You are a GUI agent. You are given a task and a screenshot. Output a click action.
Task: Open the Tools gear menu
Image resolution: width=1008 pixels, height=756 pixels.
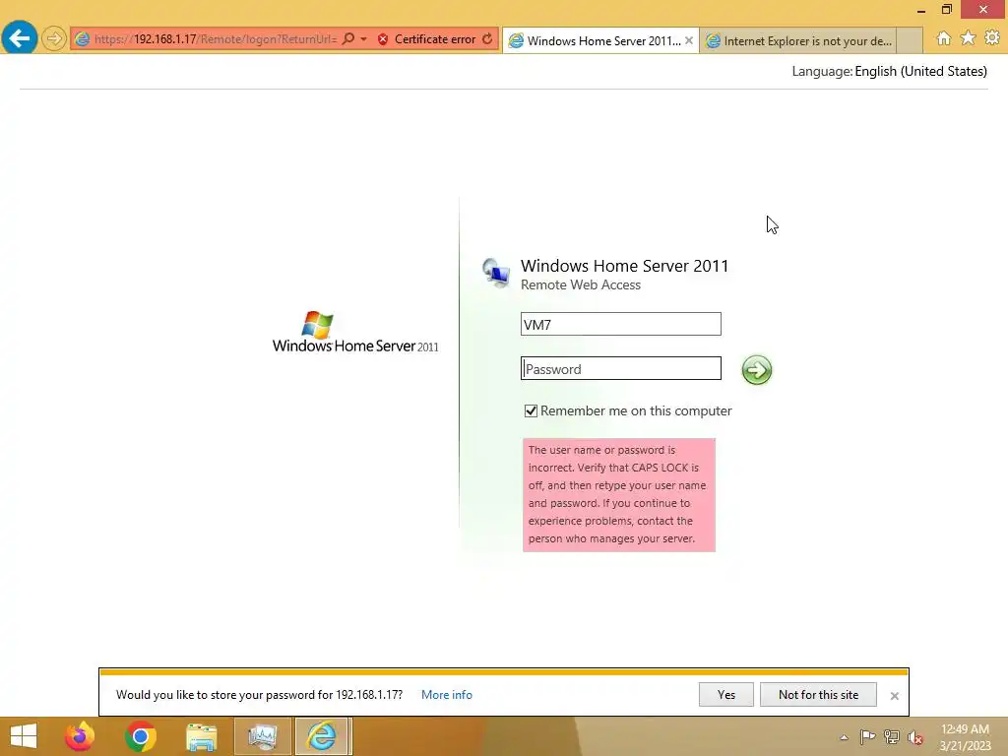point(992,38)
